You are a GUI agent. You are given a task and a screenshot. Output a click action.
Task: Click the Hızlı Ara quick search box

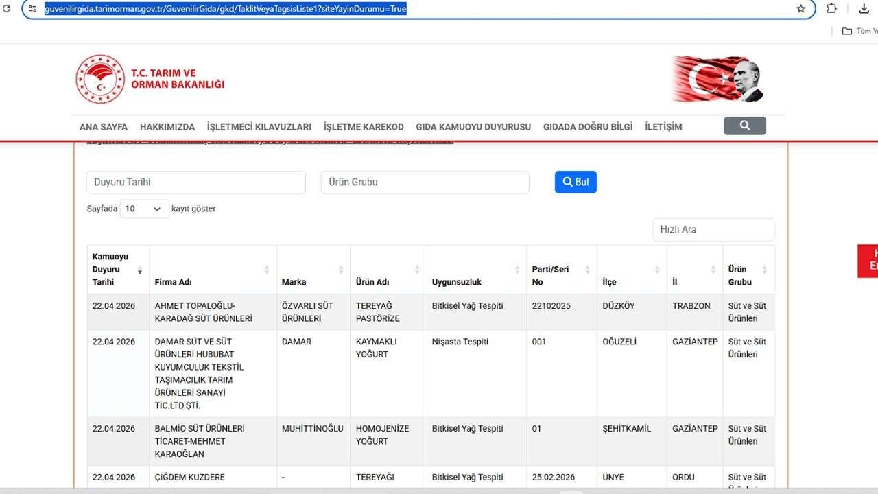pos(713,230)
